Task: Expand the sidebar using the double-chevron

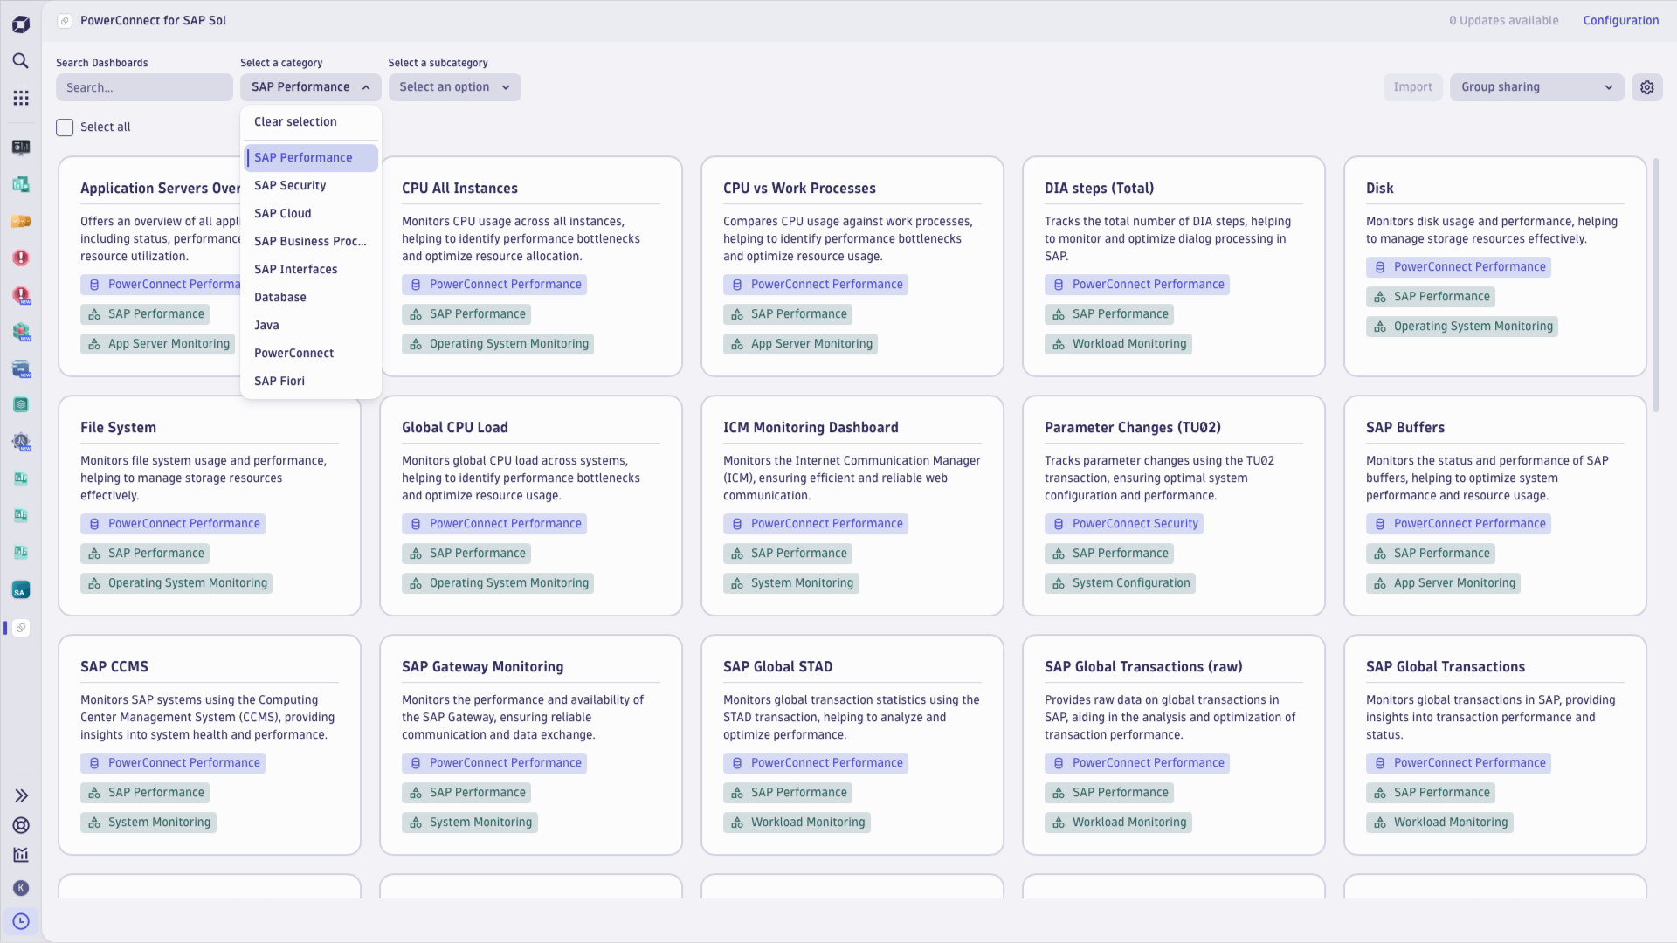Action: click(21, 795)
